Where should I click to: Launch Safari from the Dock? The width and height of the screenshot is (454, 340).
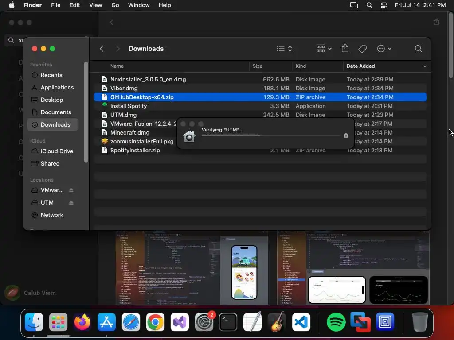click(x=131, y=322)
